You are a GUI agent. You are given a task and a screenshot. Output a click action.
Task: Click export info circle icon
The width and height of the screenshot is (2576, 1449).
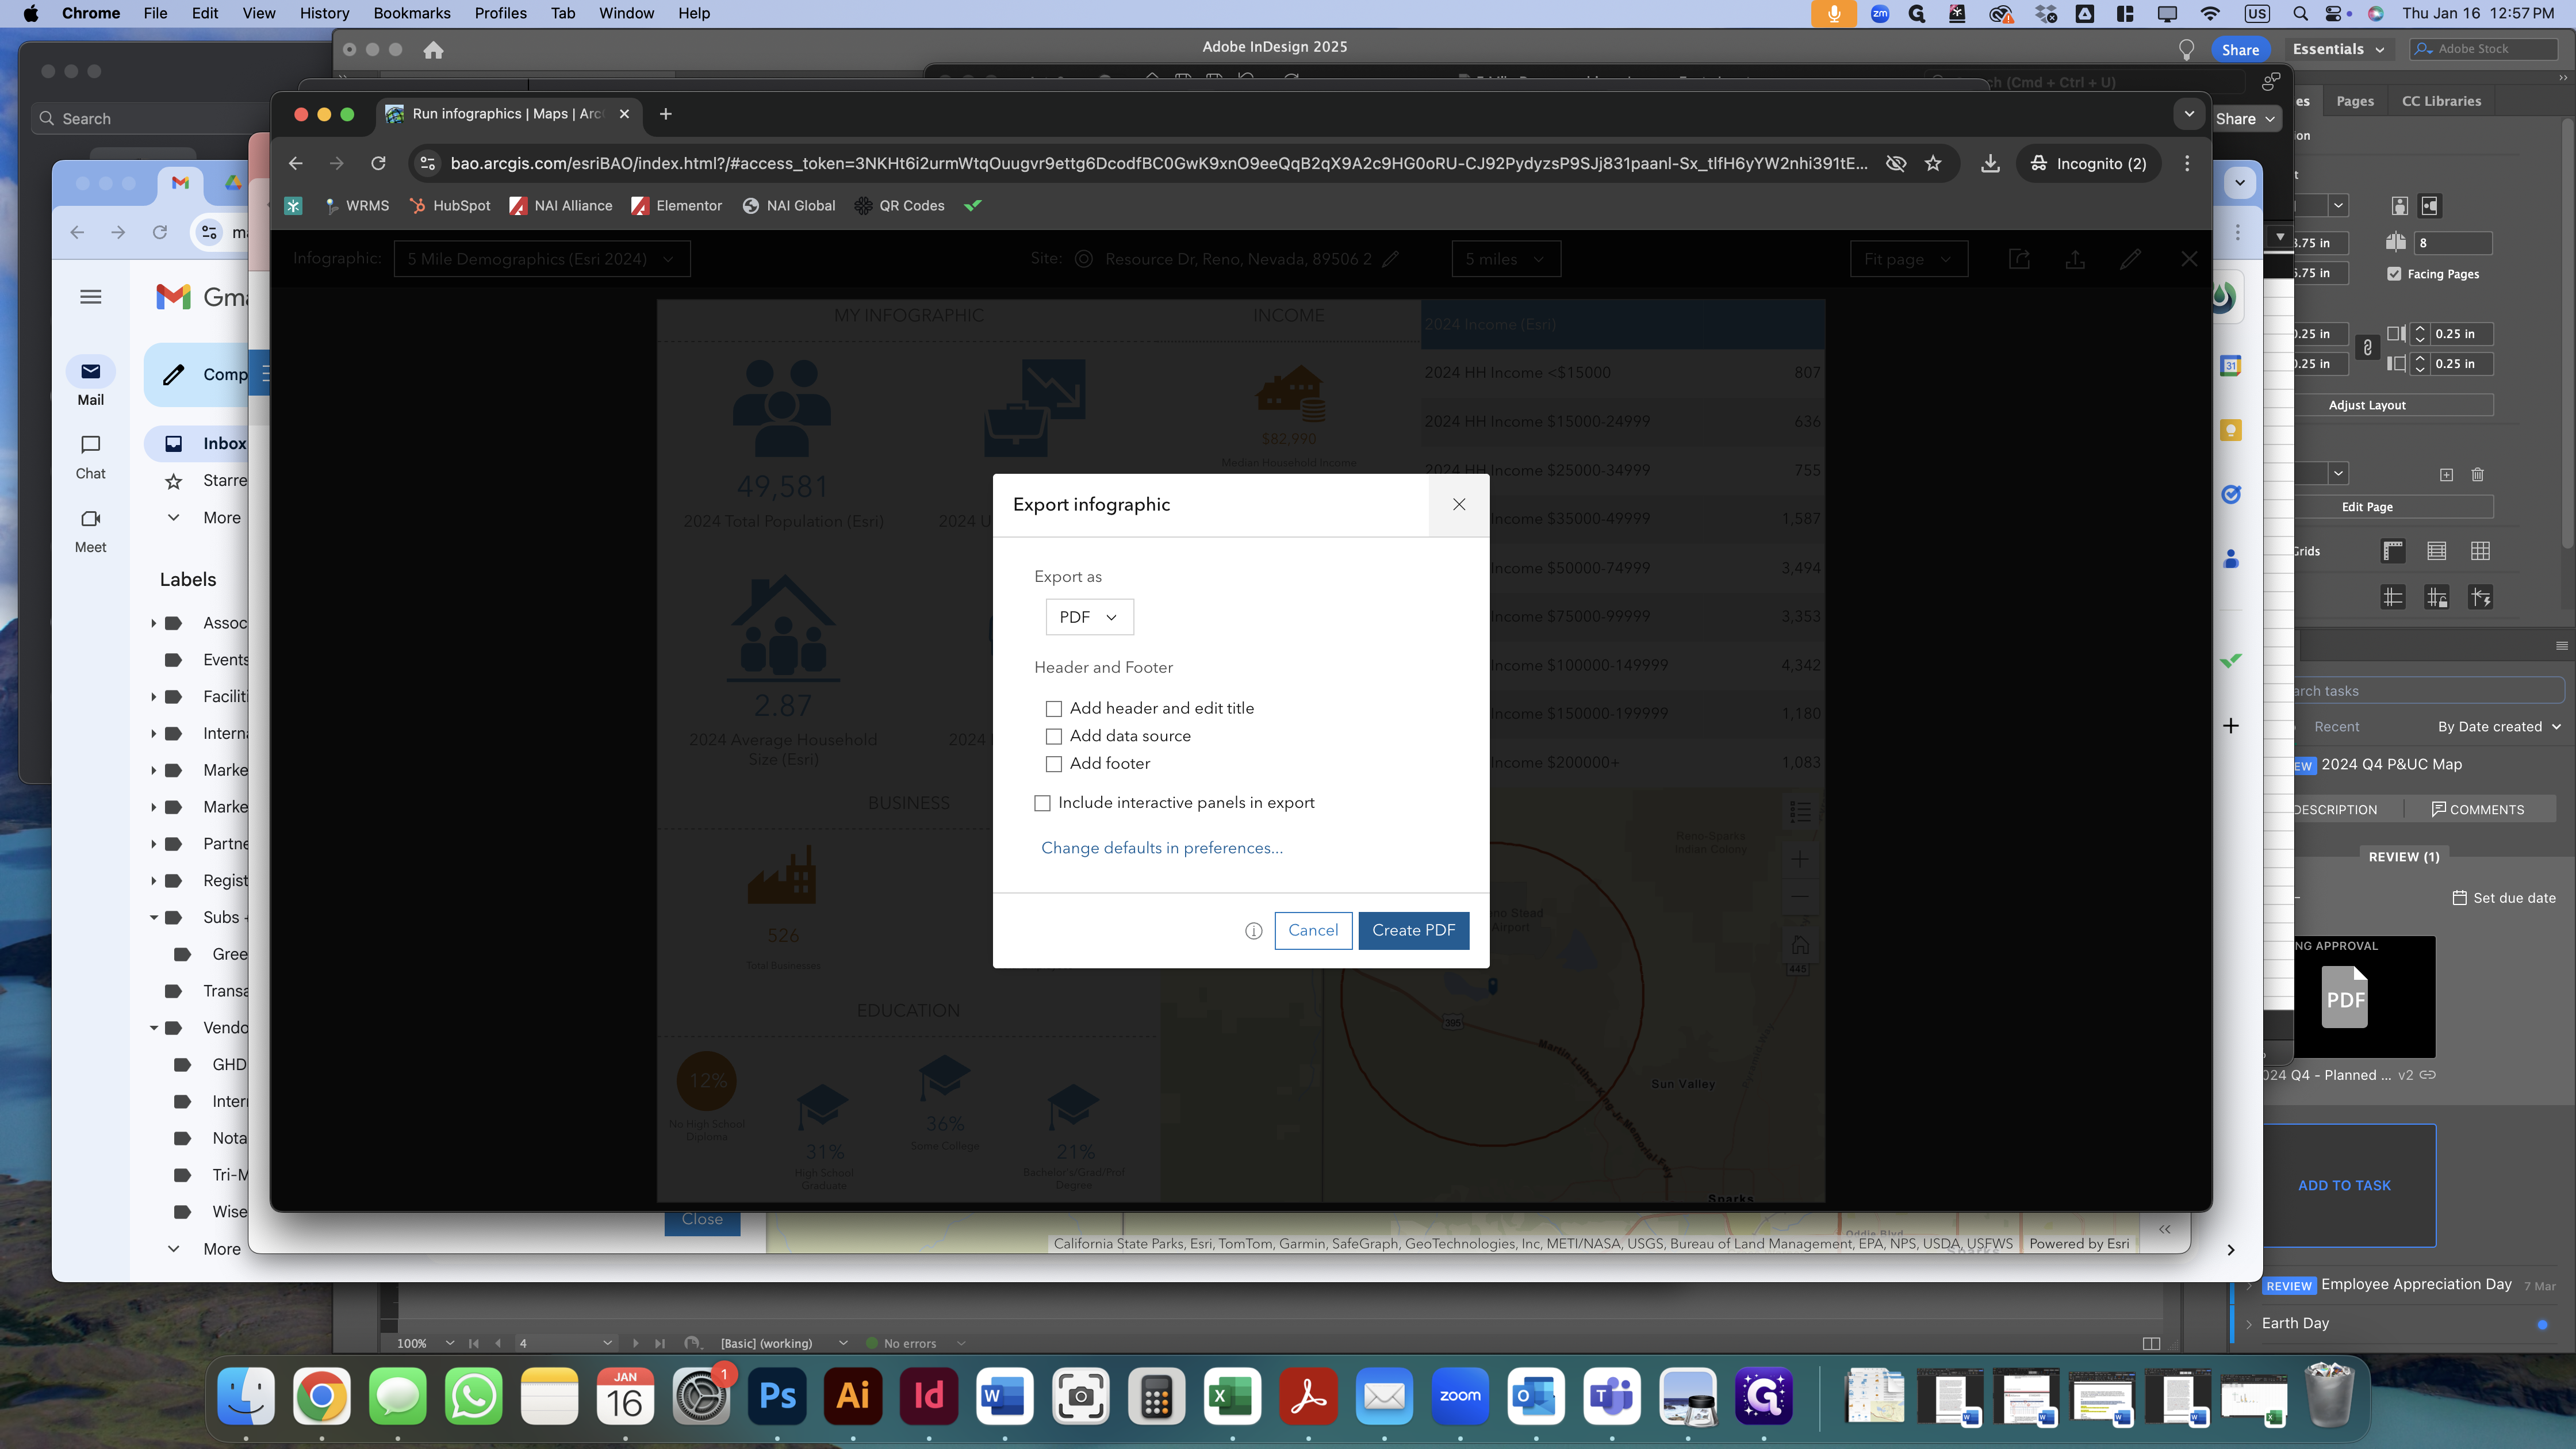click(x=1253, y=931)
